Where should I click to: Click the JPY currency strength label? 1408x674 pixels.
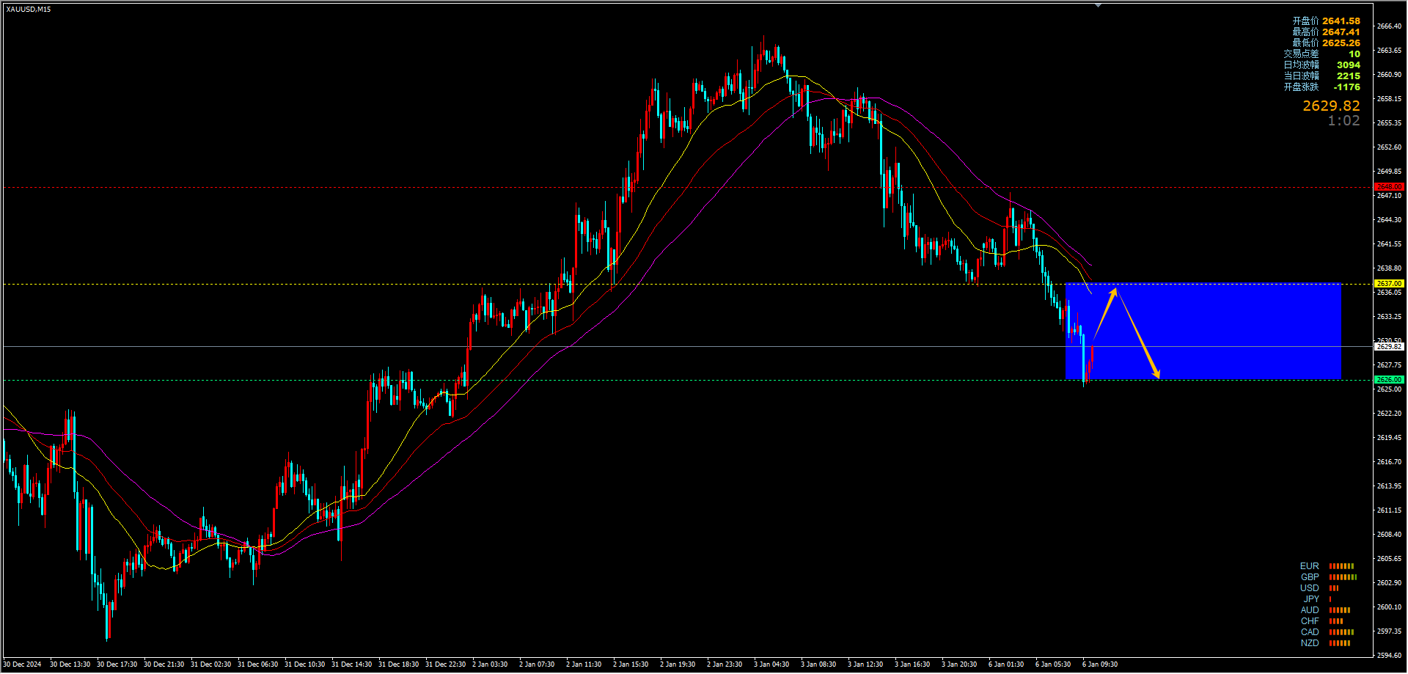[x=1311, y=599]
